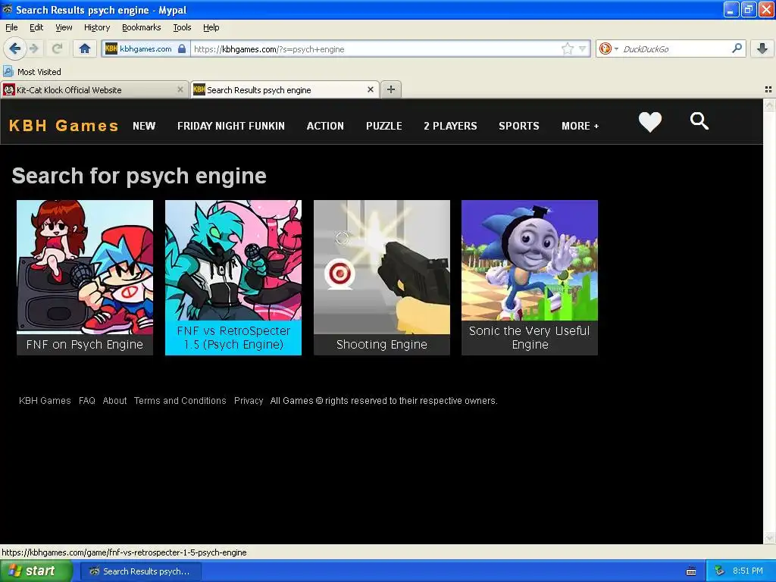Reload the page with the refresh icon

click(58, 48)
